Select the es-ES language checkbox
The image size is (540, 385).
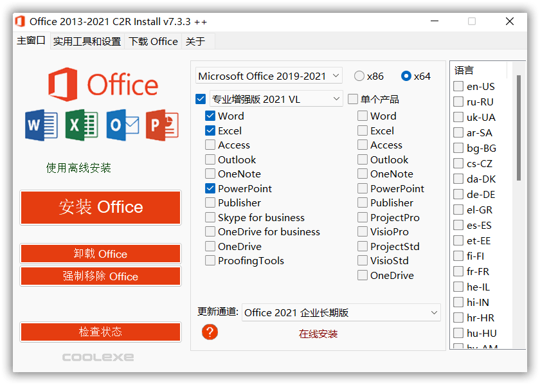tap(458, 225)
